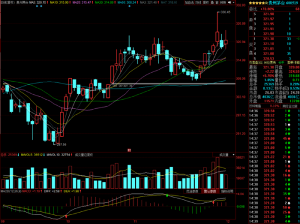Viewport: 300px width, 224px height.
Task: Click the 330.45 high price candlestick label
Action: (x=226, y=12)
